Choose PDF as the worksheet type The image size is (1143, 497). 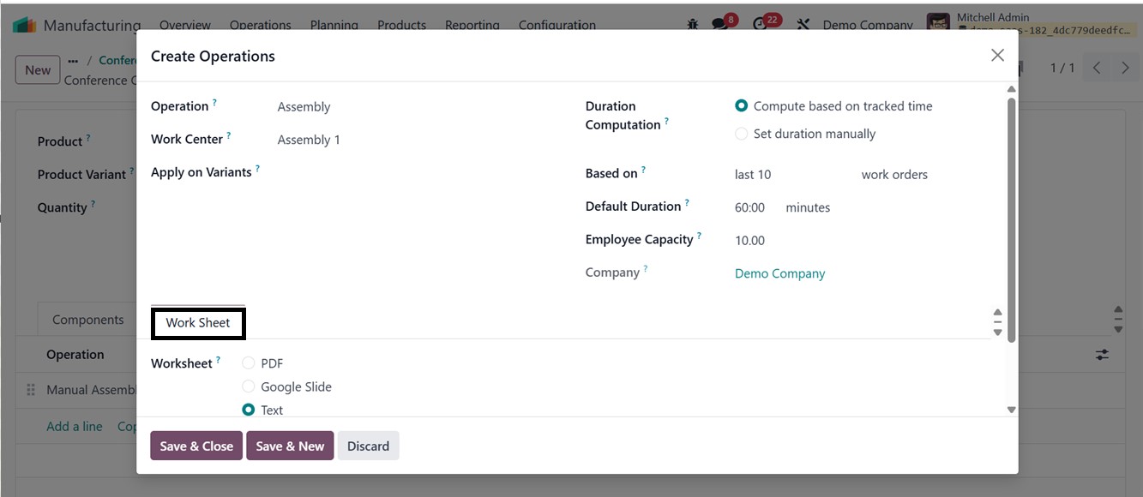(249, 363)
